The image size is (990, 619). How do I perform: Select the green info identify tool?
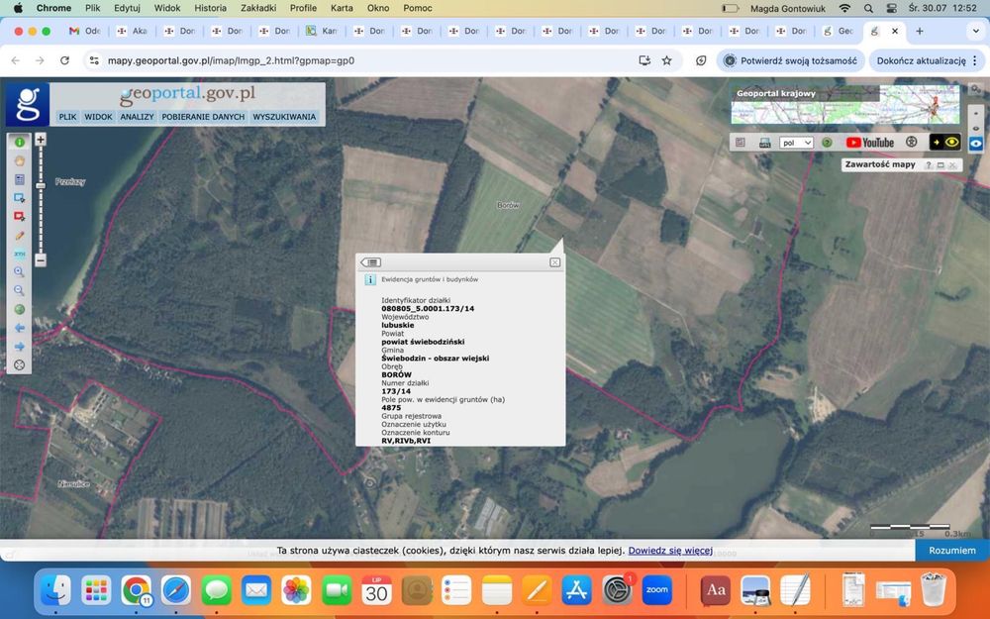pyautogui.click(x=19, y=143)
